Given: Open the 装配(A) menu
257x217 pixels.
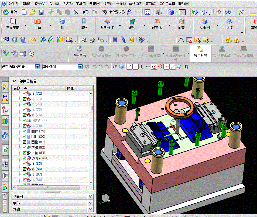Looking at the screenshot, I should pyautogui.click(x=94, y=4).
